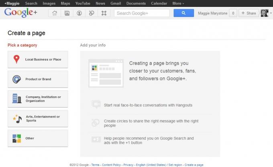The height and width of the screenshot is (167, 273).
Task: Click the Google+ logo
Action: click(x=20, y=12)
